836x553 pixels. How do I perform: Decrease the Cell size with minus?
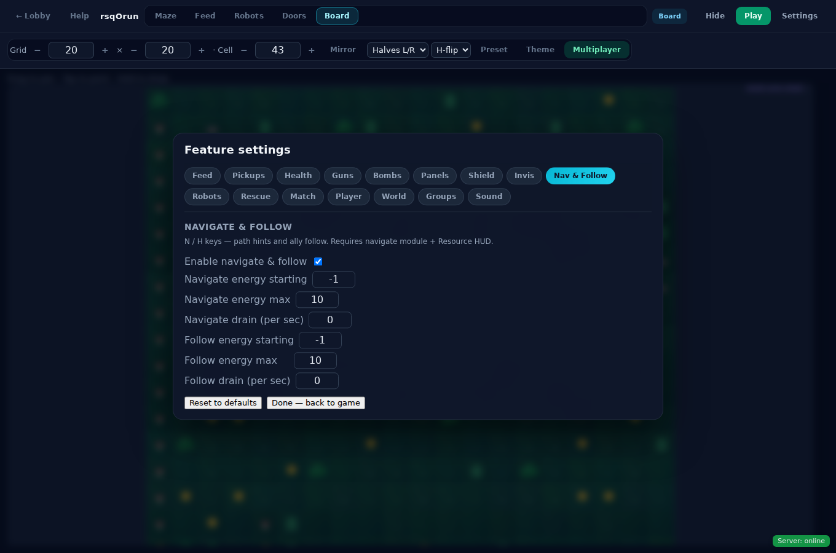[x=244, y=50]
